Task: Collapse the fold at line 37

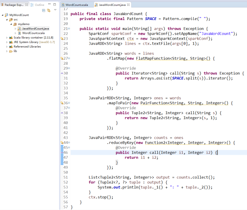Action: tap(69, 108)
